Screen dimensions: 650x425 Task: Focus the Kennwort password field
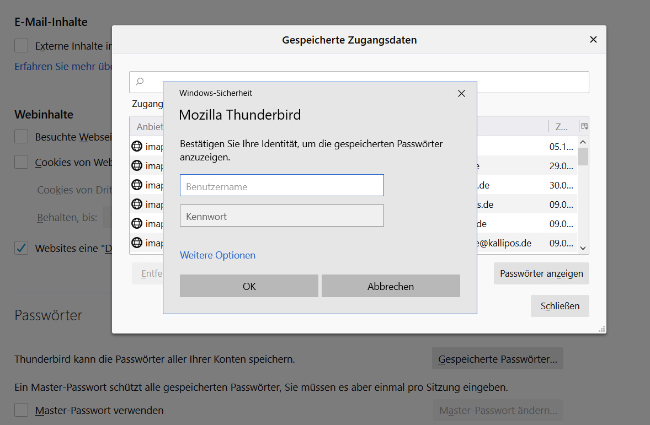(281, 216)
